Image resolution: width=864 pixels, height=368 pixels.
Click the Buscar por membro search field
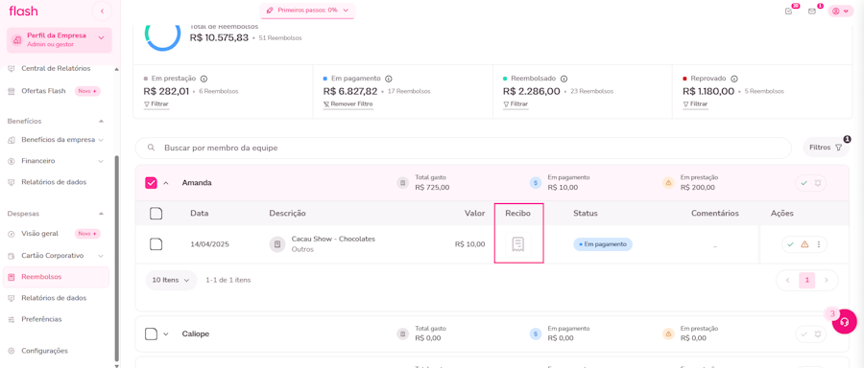point(464,148)
